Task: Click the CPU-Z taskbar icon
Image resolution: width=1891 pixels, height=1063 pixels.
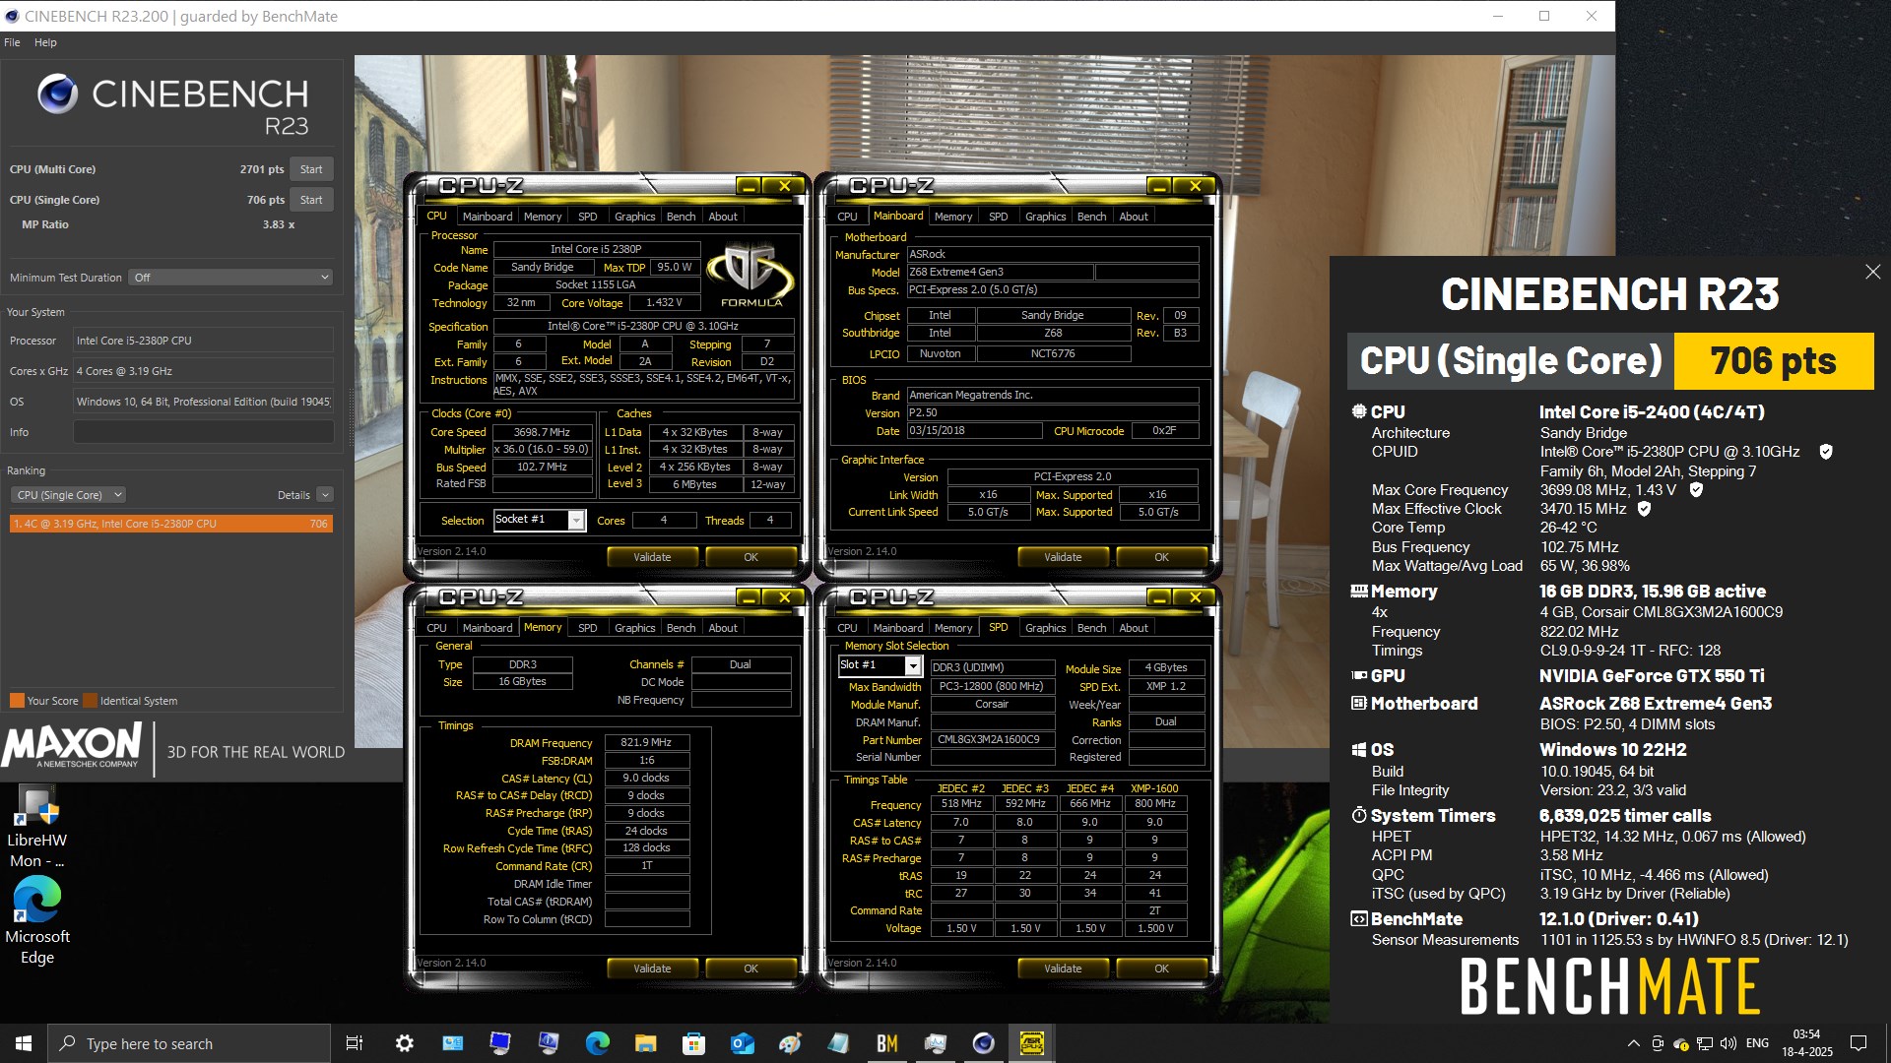Action: 1031,1043
